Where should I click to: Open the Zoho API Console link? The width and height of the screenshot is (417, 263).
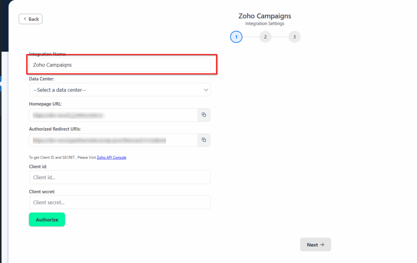[112, 157]
